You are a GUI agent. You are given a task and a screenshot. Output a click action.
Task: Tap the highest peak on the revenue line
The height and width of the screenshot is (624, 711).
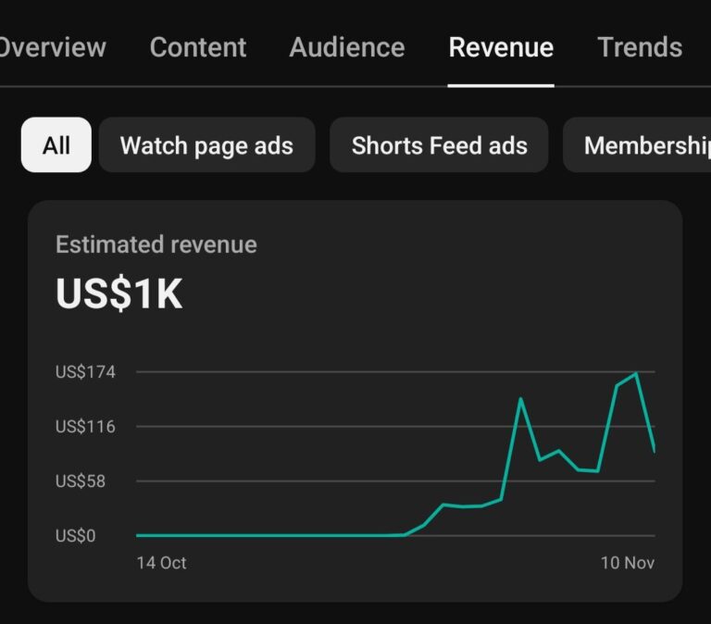point(636,373)
